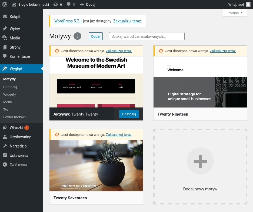The image size is (253, 212).
Task: Focus the Szukaj wśród zainstalowanych search field
Action: coord(147,36)
